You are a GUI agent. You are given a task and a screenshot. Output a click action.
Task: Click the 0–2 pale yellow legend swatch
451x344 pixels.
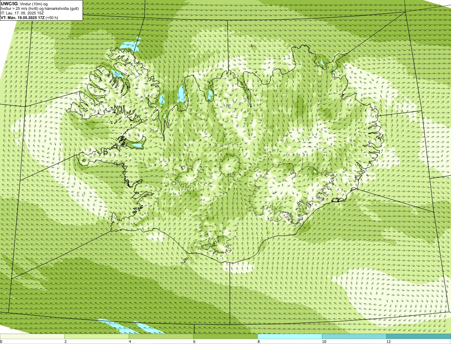coord(32,337)
